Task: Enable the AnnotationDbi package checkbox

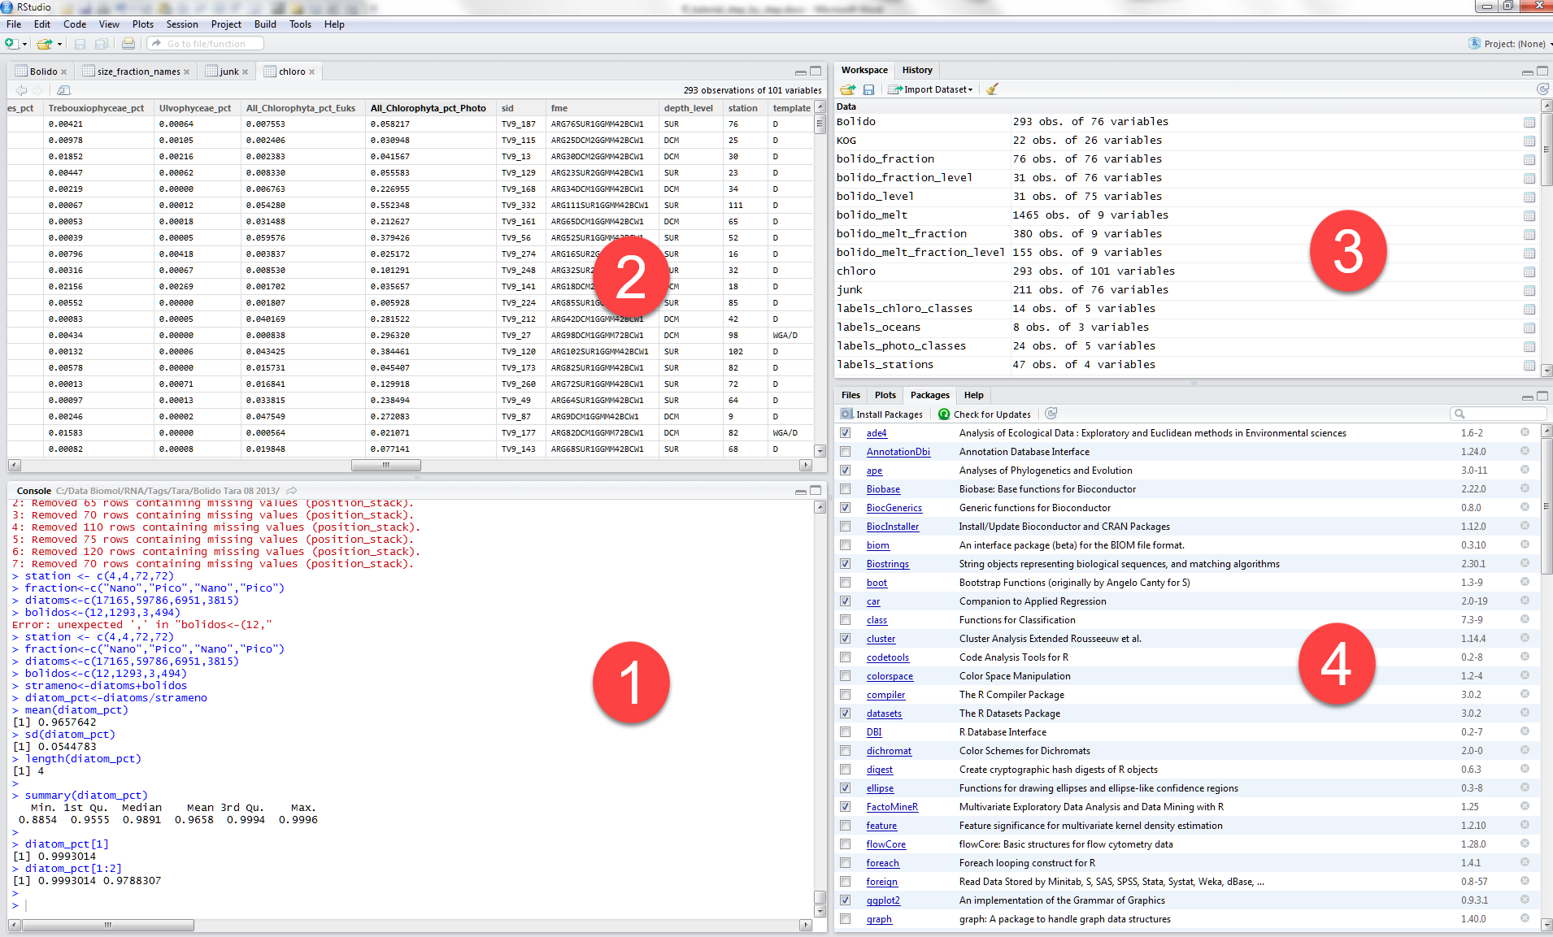Action: tap(846, 452)
